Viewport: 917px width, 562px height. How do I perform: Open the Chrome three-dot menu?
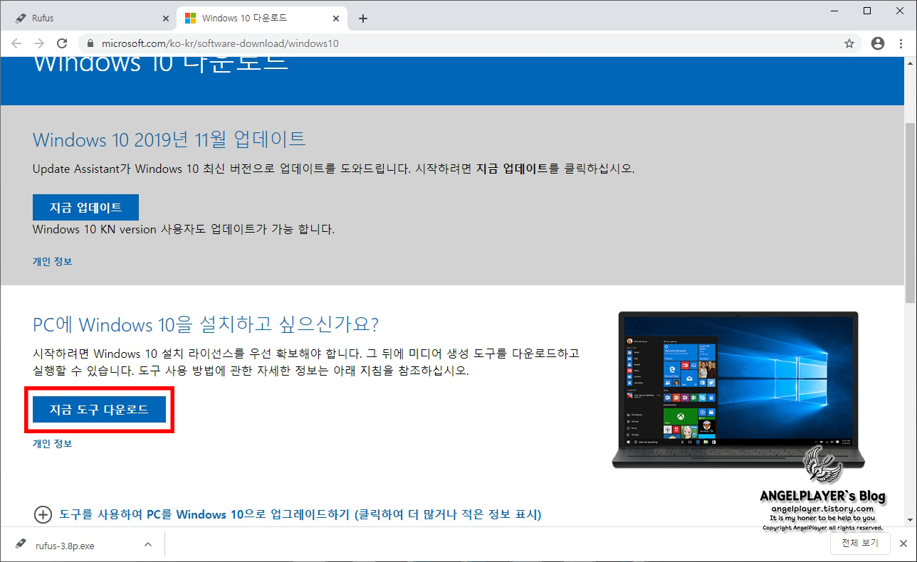[901, 43]
